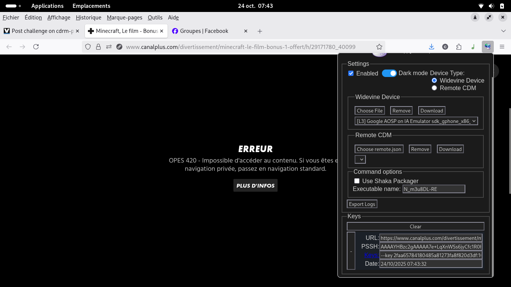Viewport: 511px width, 287px height.
Task: Clear all saved keys
Action: [x=416, y=226]
